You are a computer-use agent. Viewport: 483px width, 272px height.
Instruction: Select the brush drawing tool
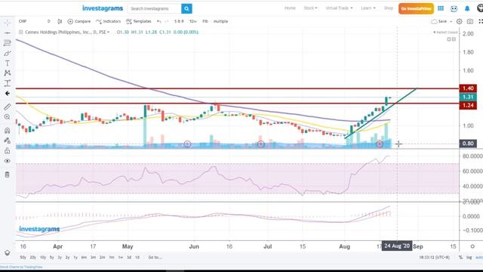pos(8,53)
